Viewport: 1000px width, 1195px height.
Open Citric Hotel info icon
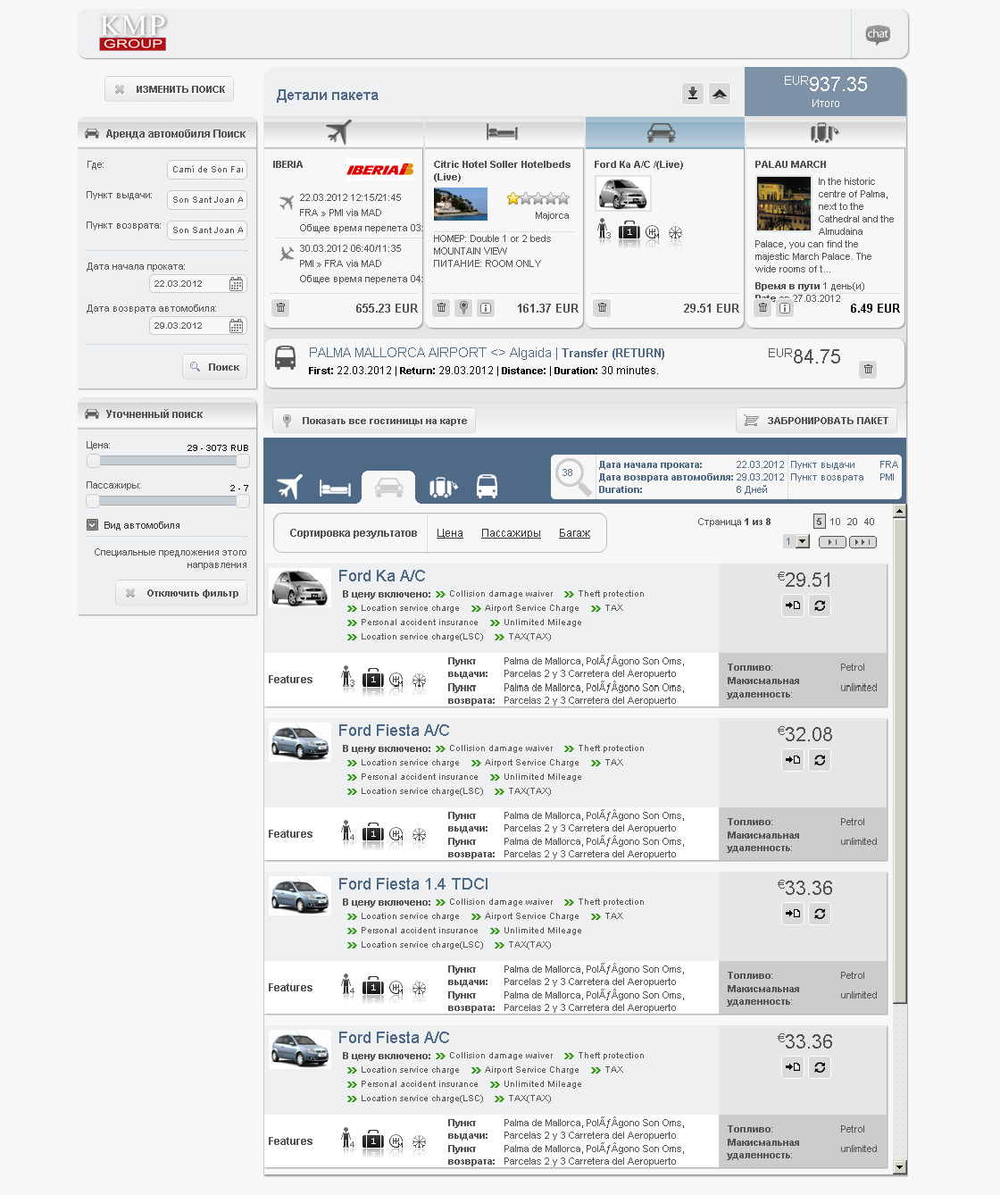click(486, 308)
